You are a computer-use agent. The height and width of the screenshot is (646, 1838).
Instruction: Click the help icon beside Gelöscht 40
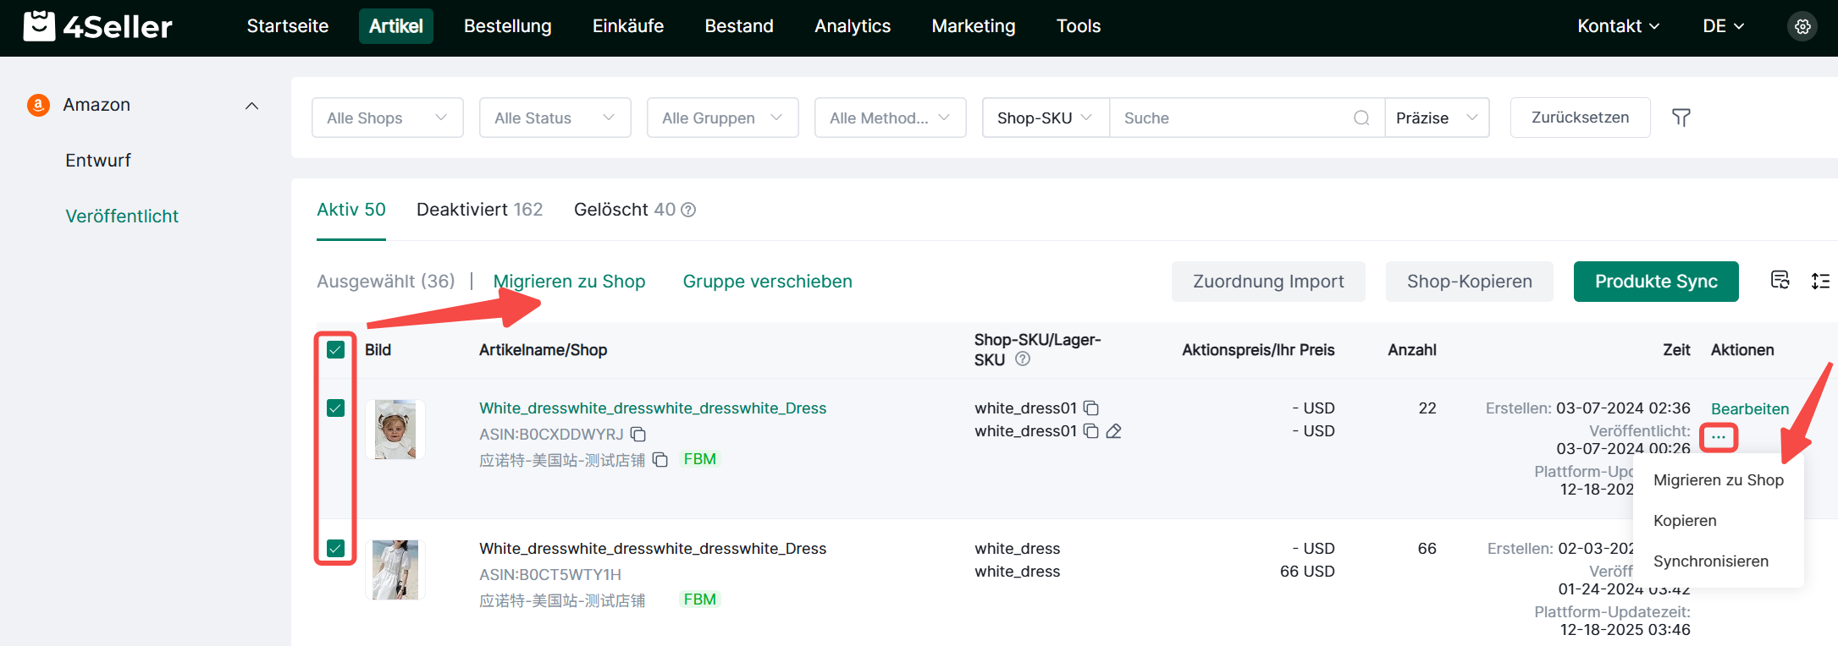click(688, 210)
